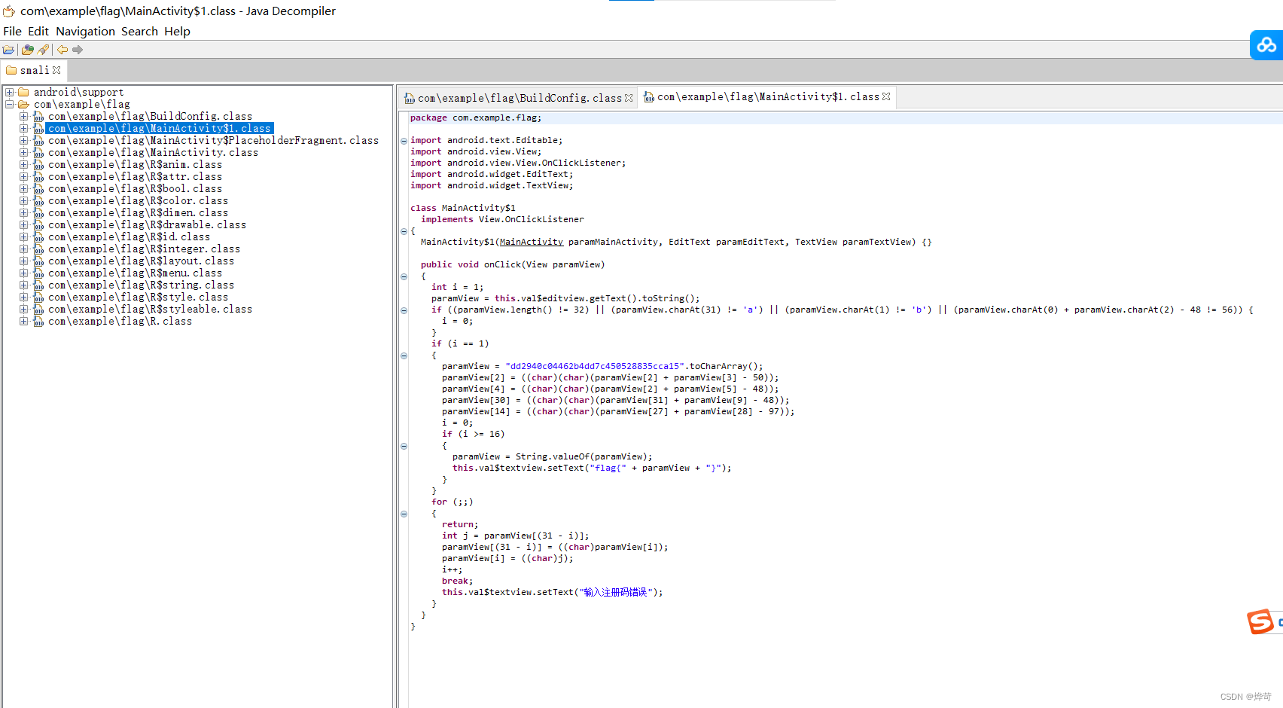Click class icon beside R$drawable.class

(x=38, y=224)
